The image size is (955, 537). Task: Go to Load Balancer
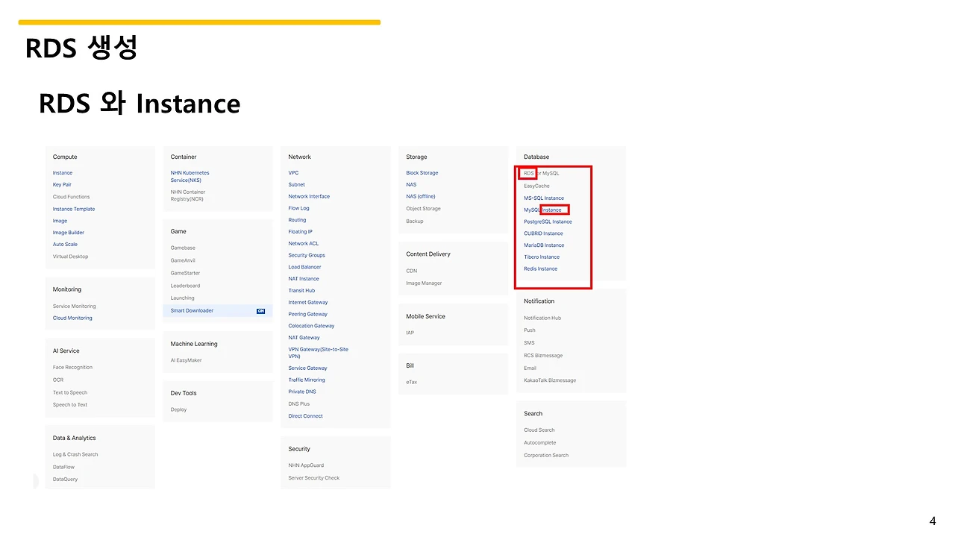pyautogui.click(x=305, y=267)
